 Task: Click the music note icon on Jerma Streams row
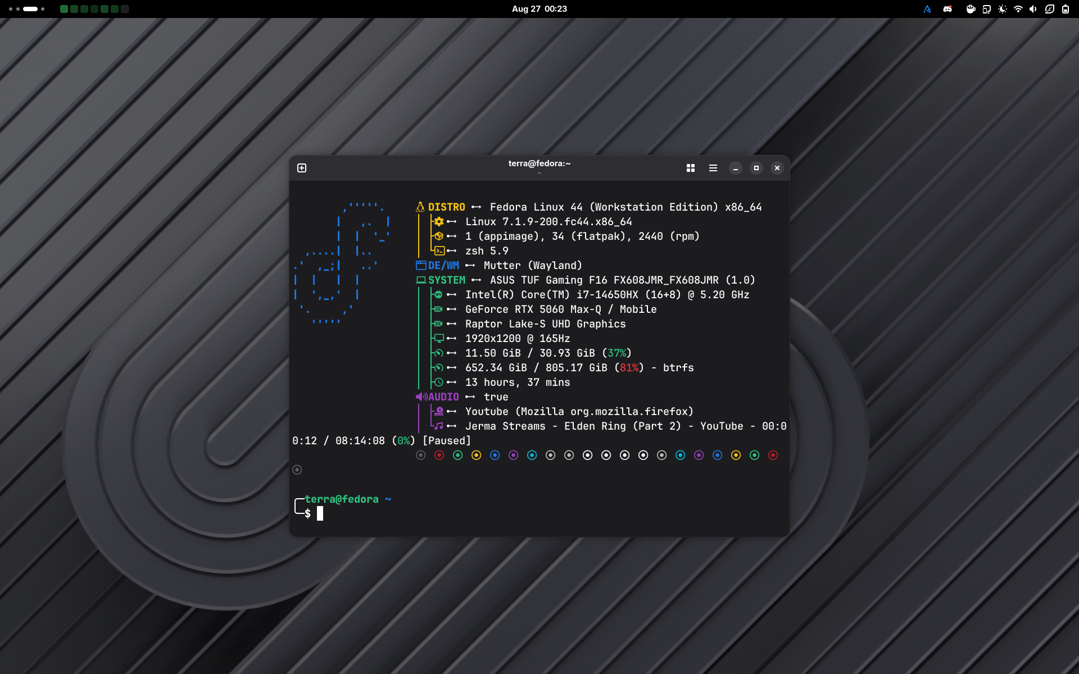[439, 426]
